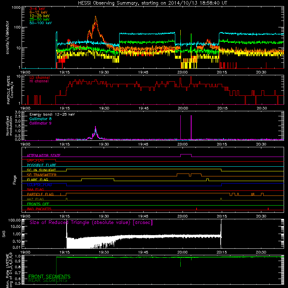Viewport: 288px width, 288px height.
Task: Click the SAS axis label
Action: 4,234
